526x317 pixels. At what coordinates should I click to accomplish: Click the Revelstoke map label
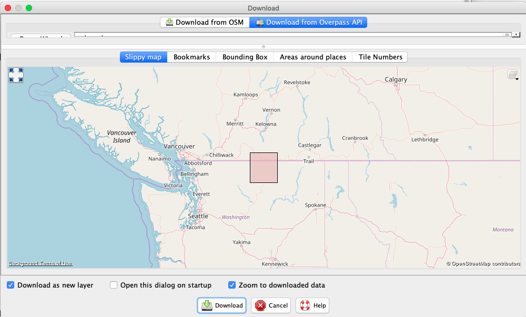click(x=297, y=83)
